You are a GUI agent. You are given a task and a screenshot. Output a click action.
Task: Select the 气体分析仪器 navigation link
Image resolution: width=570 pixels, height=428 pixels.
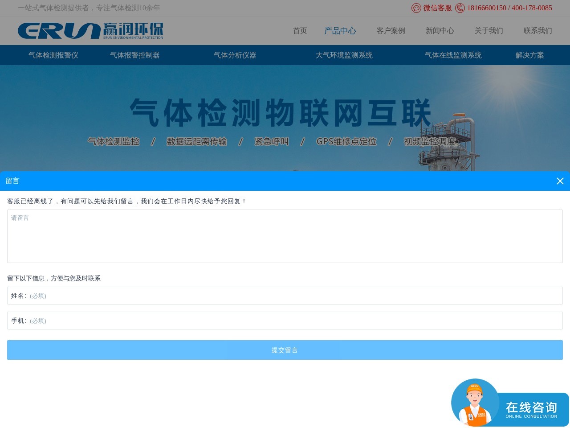pyautogui.click(x=235, y=55)
